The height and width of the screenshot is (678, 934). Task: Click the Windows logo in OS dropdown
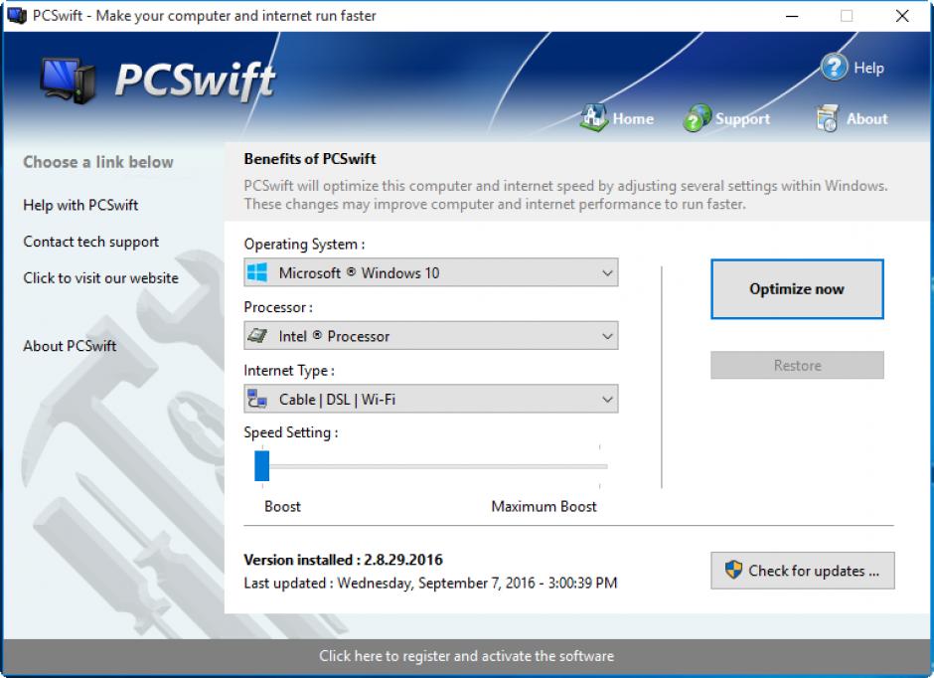coord(257,272)
